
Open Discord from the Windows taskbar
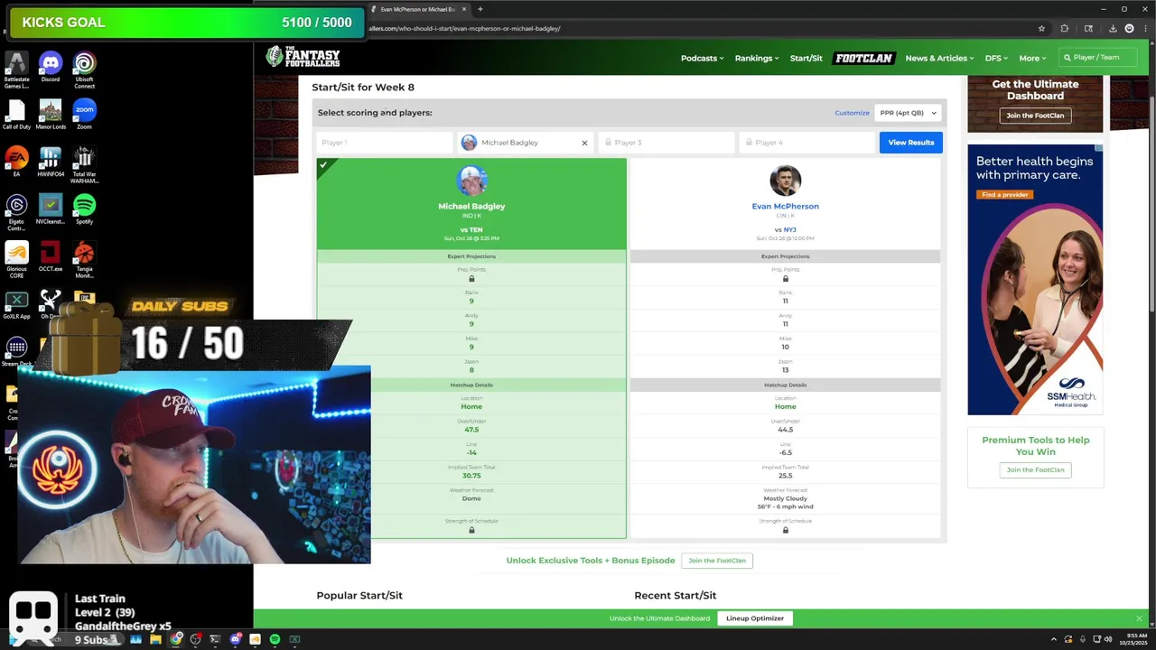[235, 639]
